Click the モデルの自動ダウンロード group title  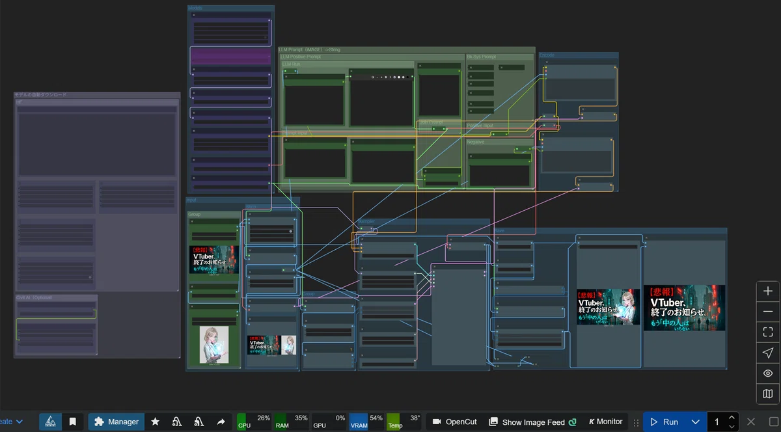tap(40, 95)
